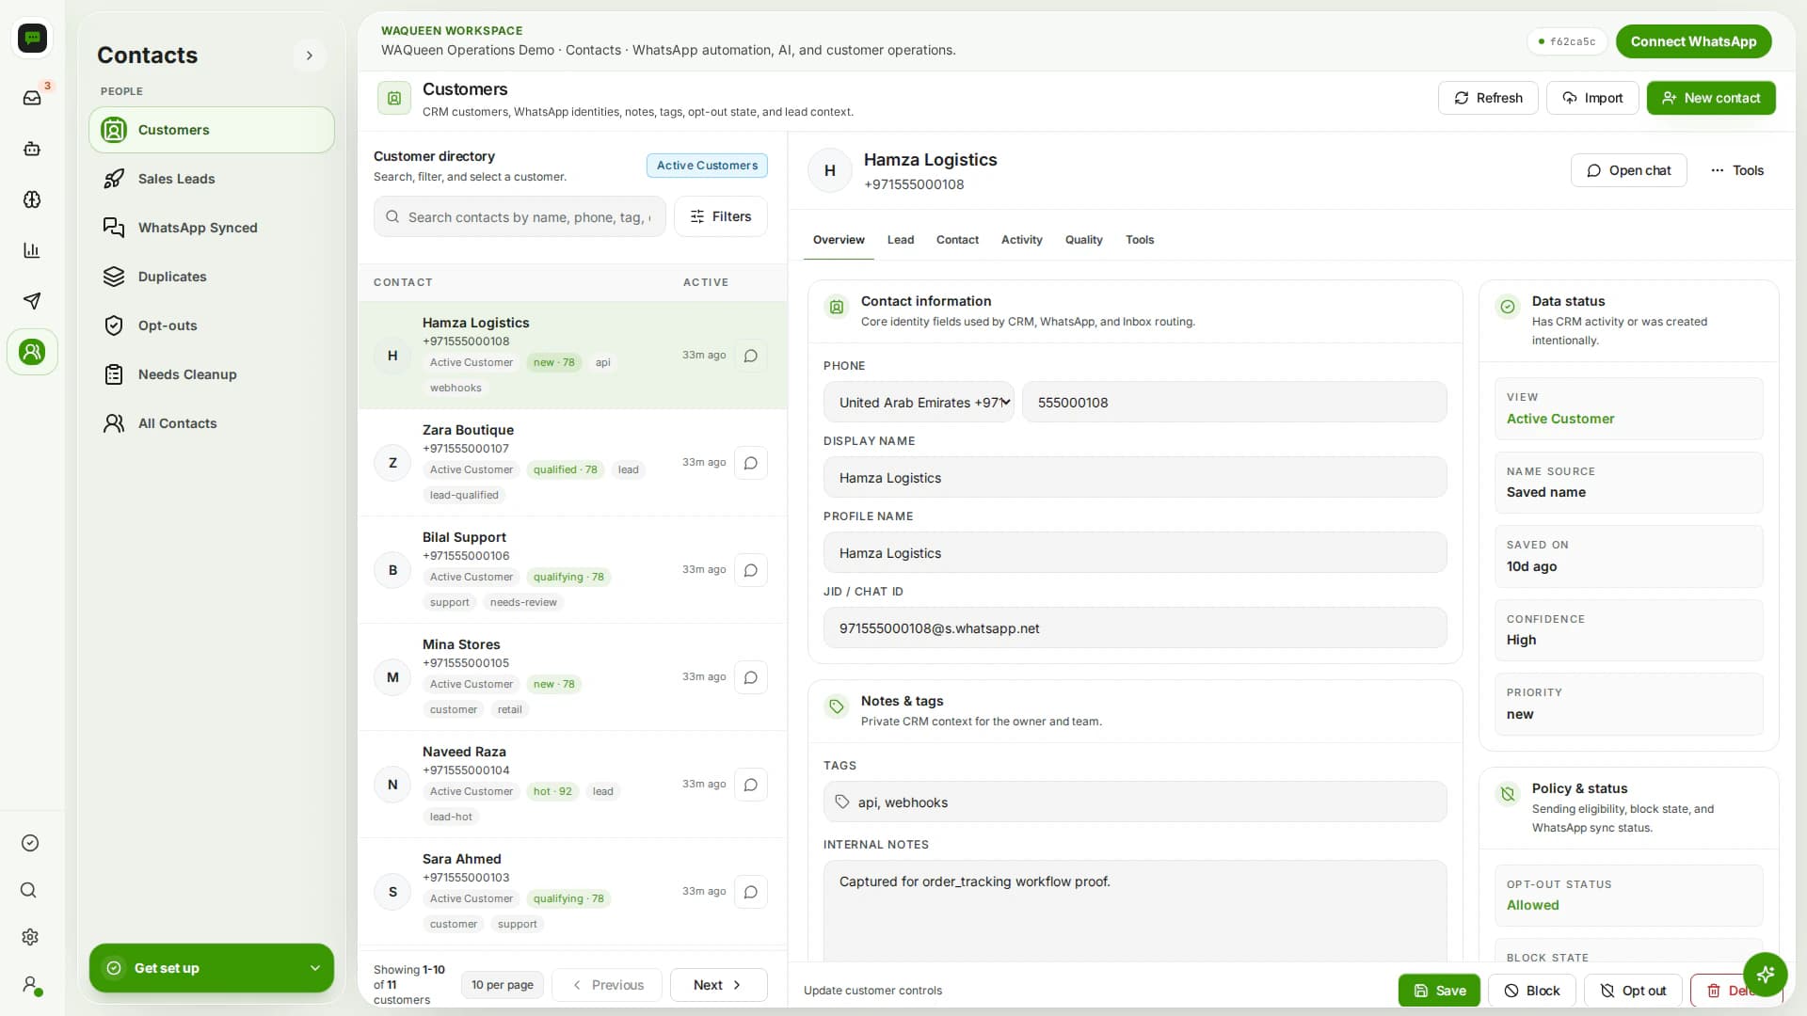Image resolution: width=1807 pixels, height=1016 pixels.
Task: Open All Contacts in sidebar
Action: pyautogui.click(x=212, y=423)
